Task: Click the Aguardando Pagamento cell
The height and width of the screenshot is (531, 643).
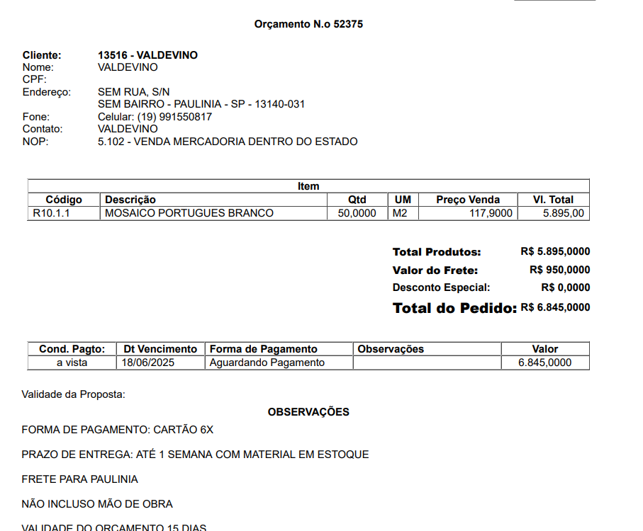Action: coord(267,362)
